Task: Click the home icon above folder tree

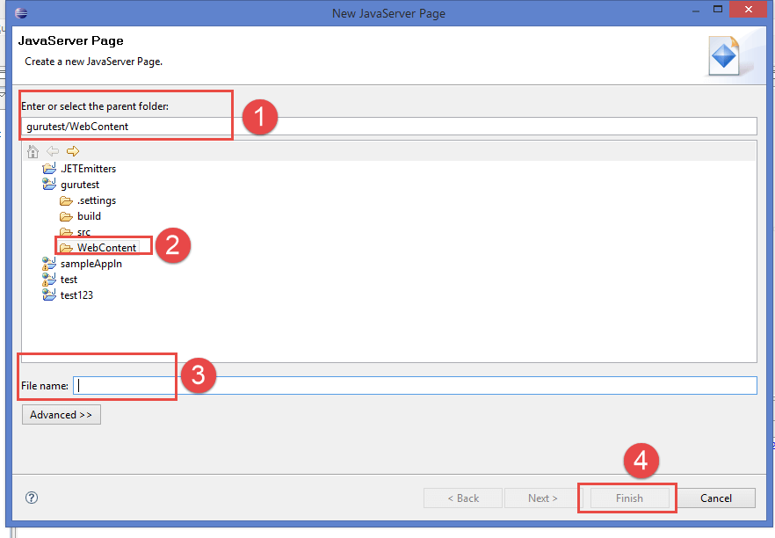Action: (33, 151)
